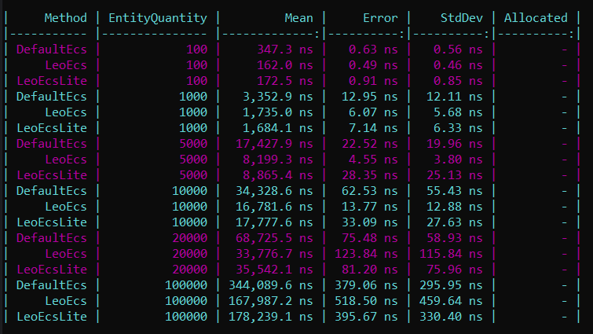
Task: Click the mean value 17,427.9 ns
Action: click(274, 143)
